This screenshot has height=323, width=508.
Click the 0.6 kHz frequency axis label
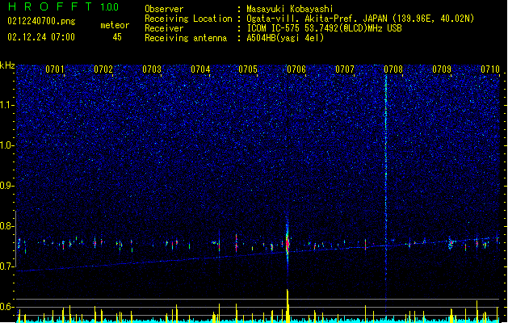coord(6,307)
